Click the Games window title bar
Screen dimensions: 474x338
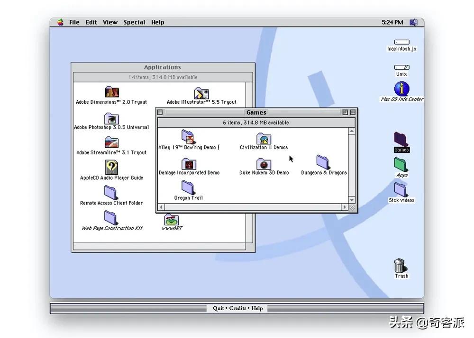(256, 112)
